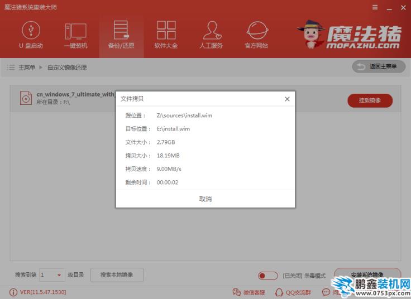Click 取消 to cancel file copy
The image size is (411, 299).
[x=205, y=199]
